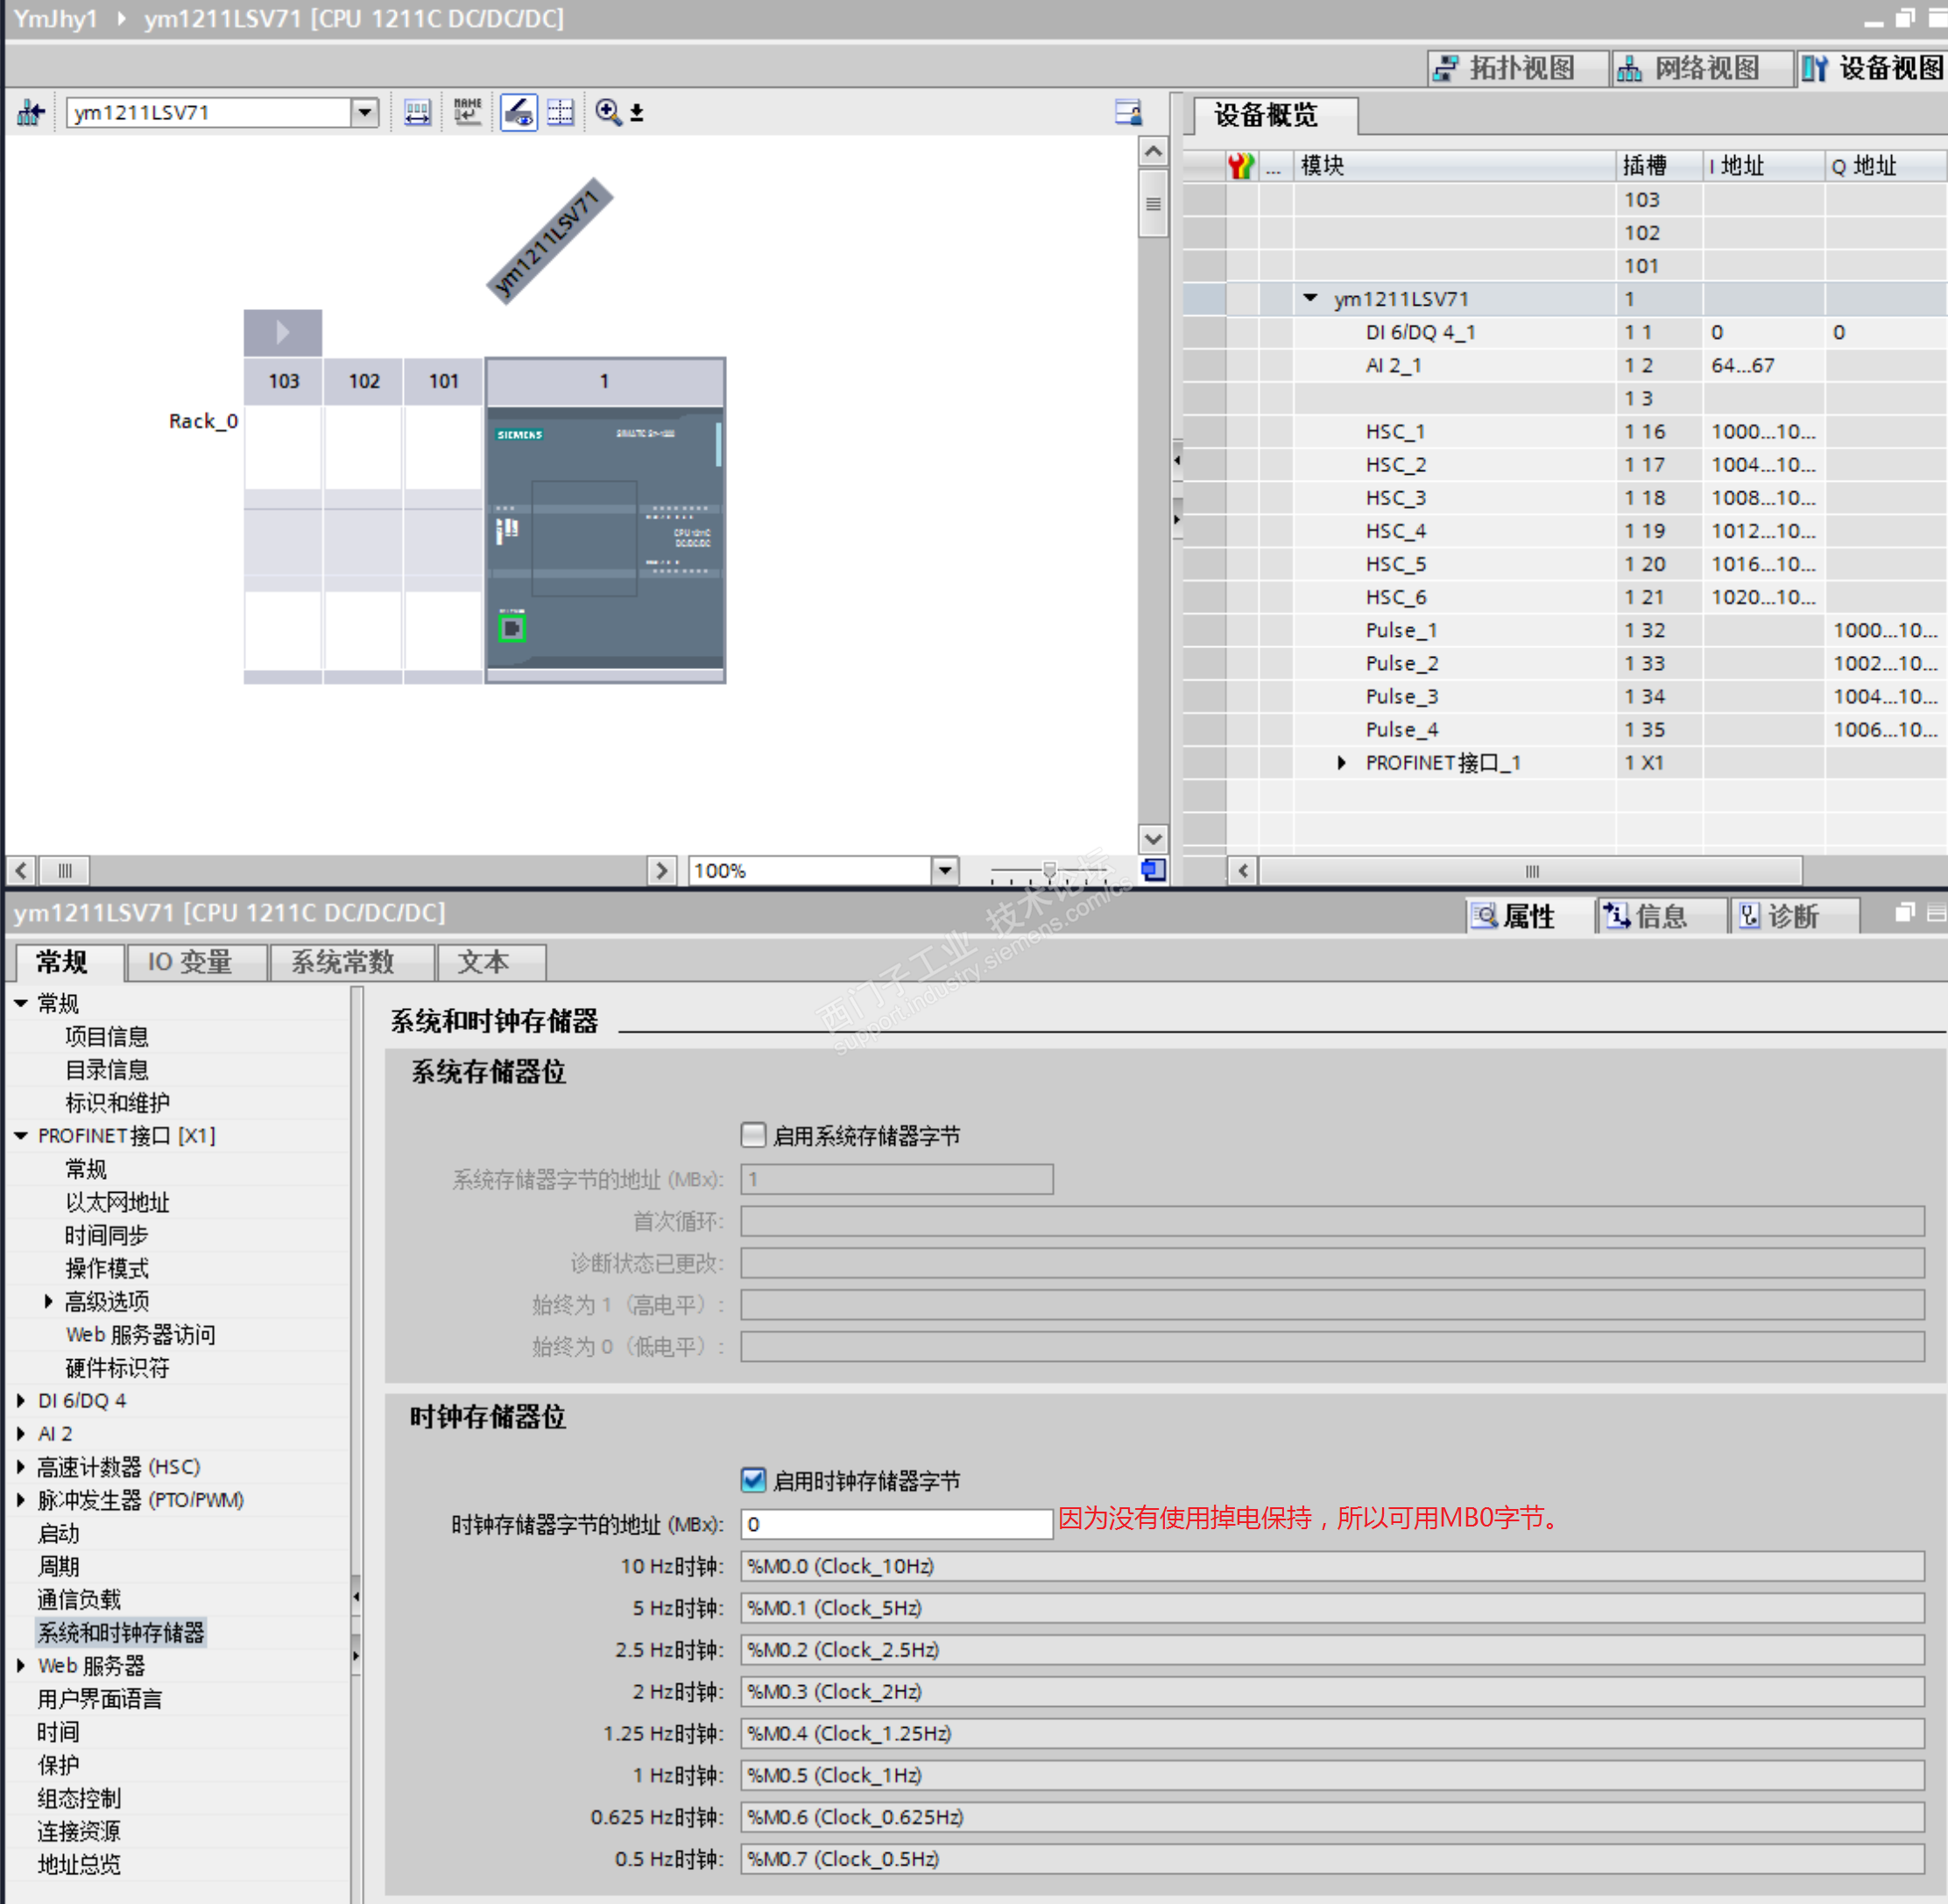Click the page break grid icon
1948x1904 pixels.
click(561, 112)
